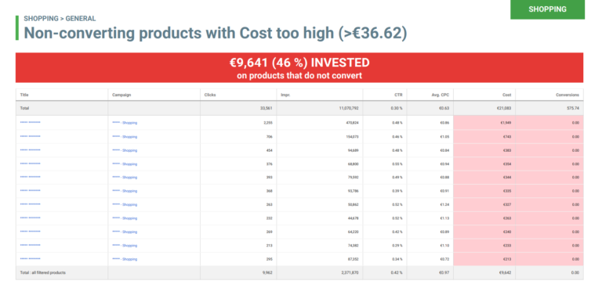Click the red €9,641 INVESTED banner
This screenshot has width=602, height=288.
pos(299,67)
